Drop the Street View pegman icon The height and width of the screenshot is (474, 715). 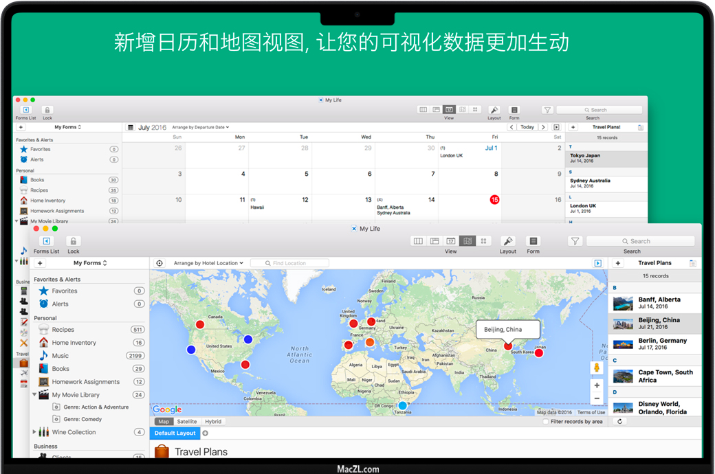(597, 368)
